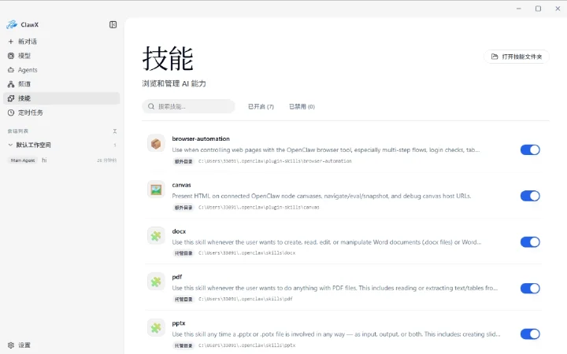The height and width of the screenshot is (354, 567).
Task: Click the docx description about Word documents
Action: click(327, 242)
